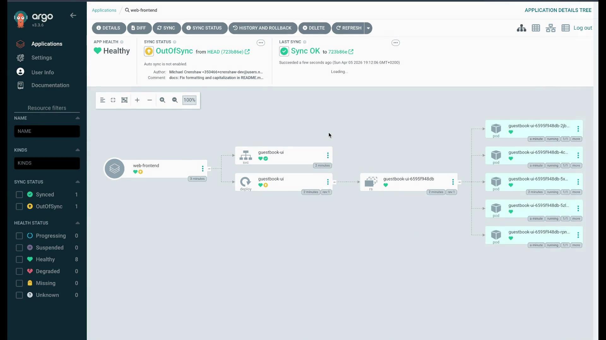This screenshot has width=606, height=340.
Task: Click the SYNC STATUS button
Action: 204,28
